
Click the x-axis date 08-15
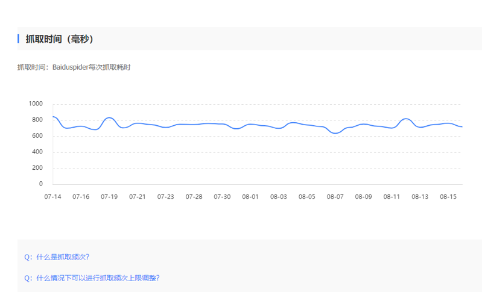pos(448,197)
